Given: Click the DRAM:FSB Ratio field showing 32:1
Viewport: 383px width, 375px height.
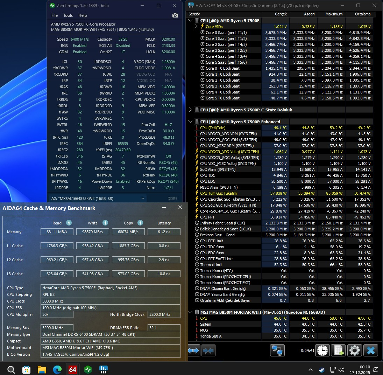Looking at the screenshot, I should 164,328.
